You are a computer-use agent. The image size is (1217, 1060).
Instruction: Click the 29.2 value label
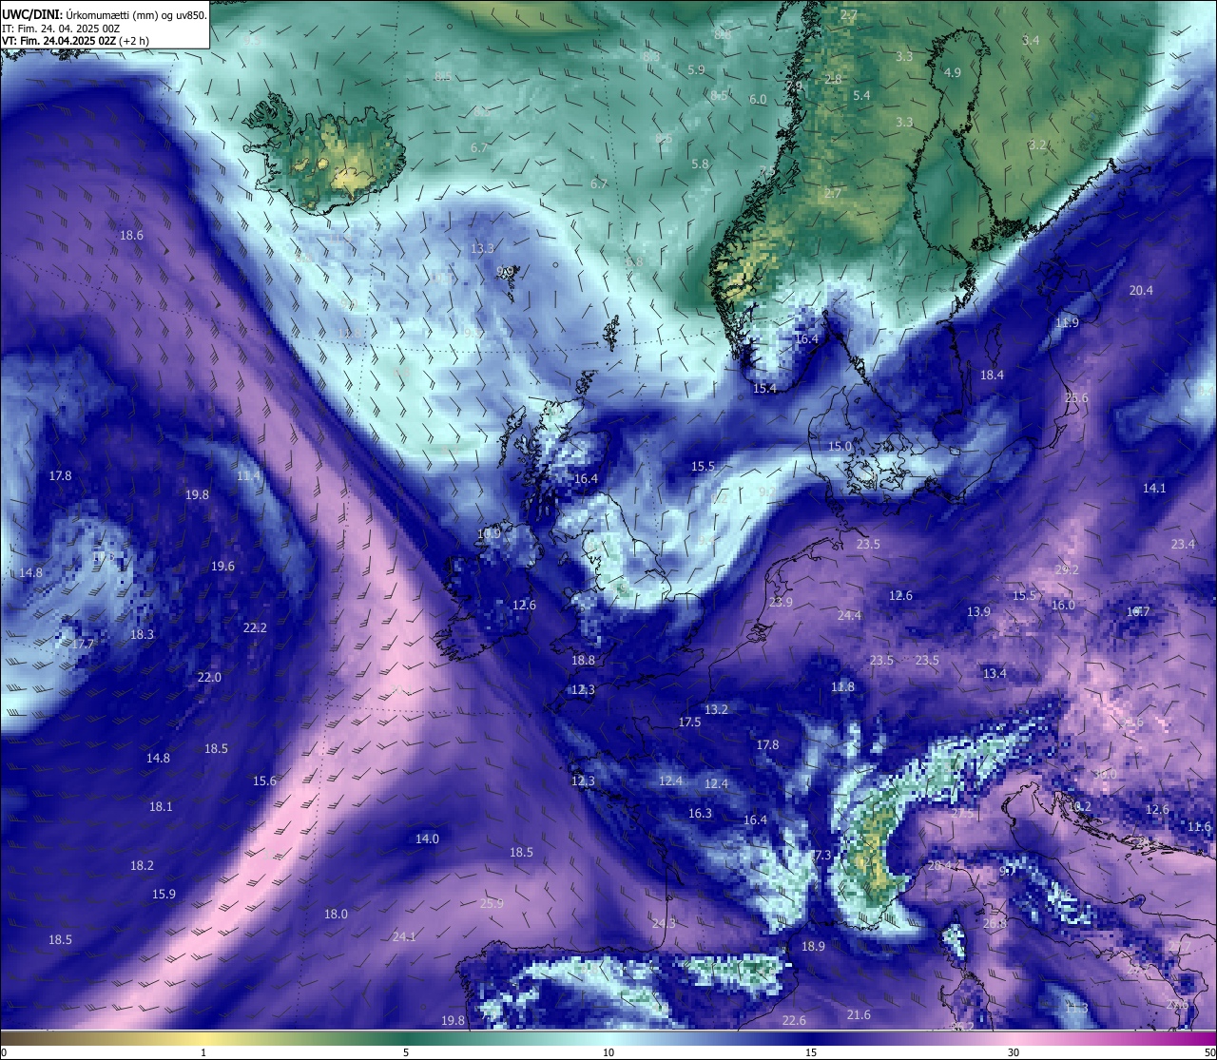tap(1067, 569)
